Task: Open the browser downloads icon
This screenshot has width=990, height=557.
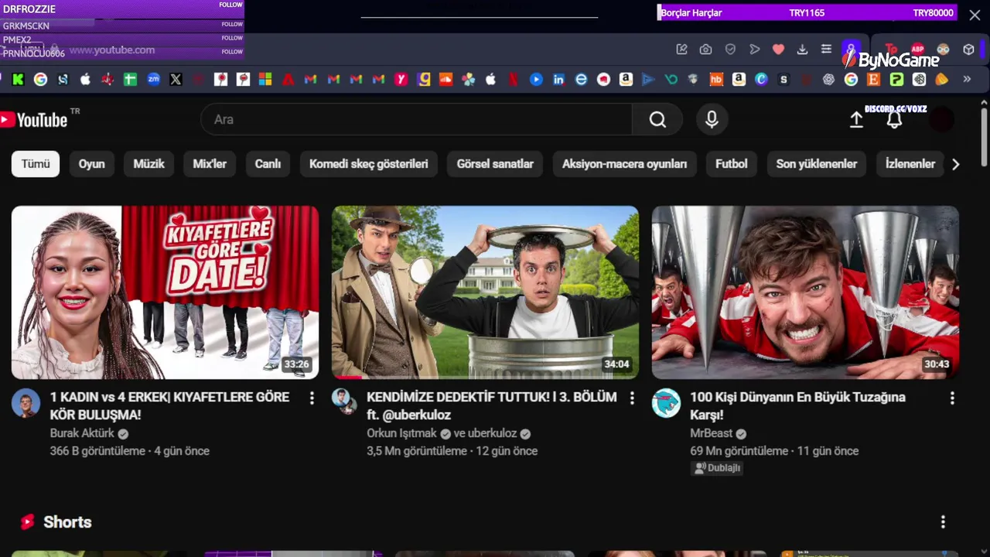Action: coord(802,50)
